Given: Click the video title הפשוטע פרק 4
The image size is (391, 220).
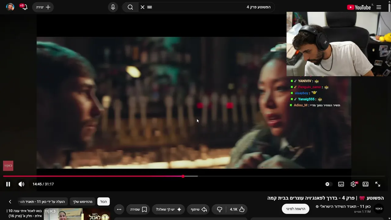Looking at the screenshot, I should (x=325, y=198).
